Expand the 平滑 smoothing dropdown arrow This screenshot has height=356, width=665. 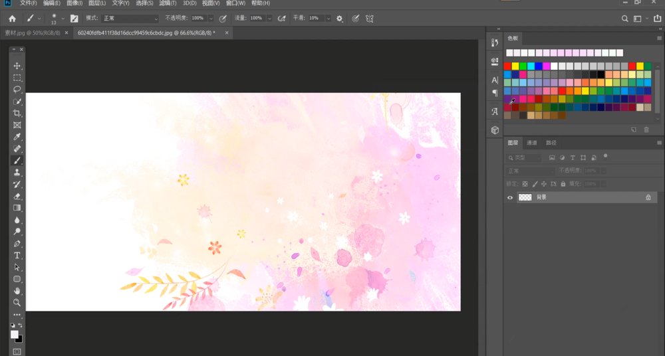click(x=327, y=19)
